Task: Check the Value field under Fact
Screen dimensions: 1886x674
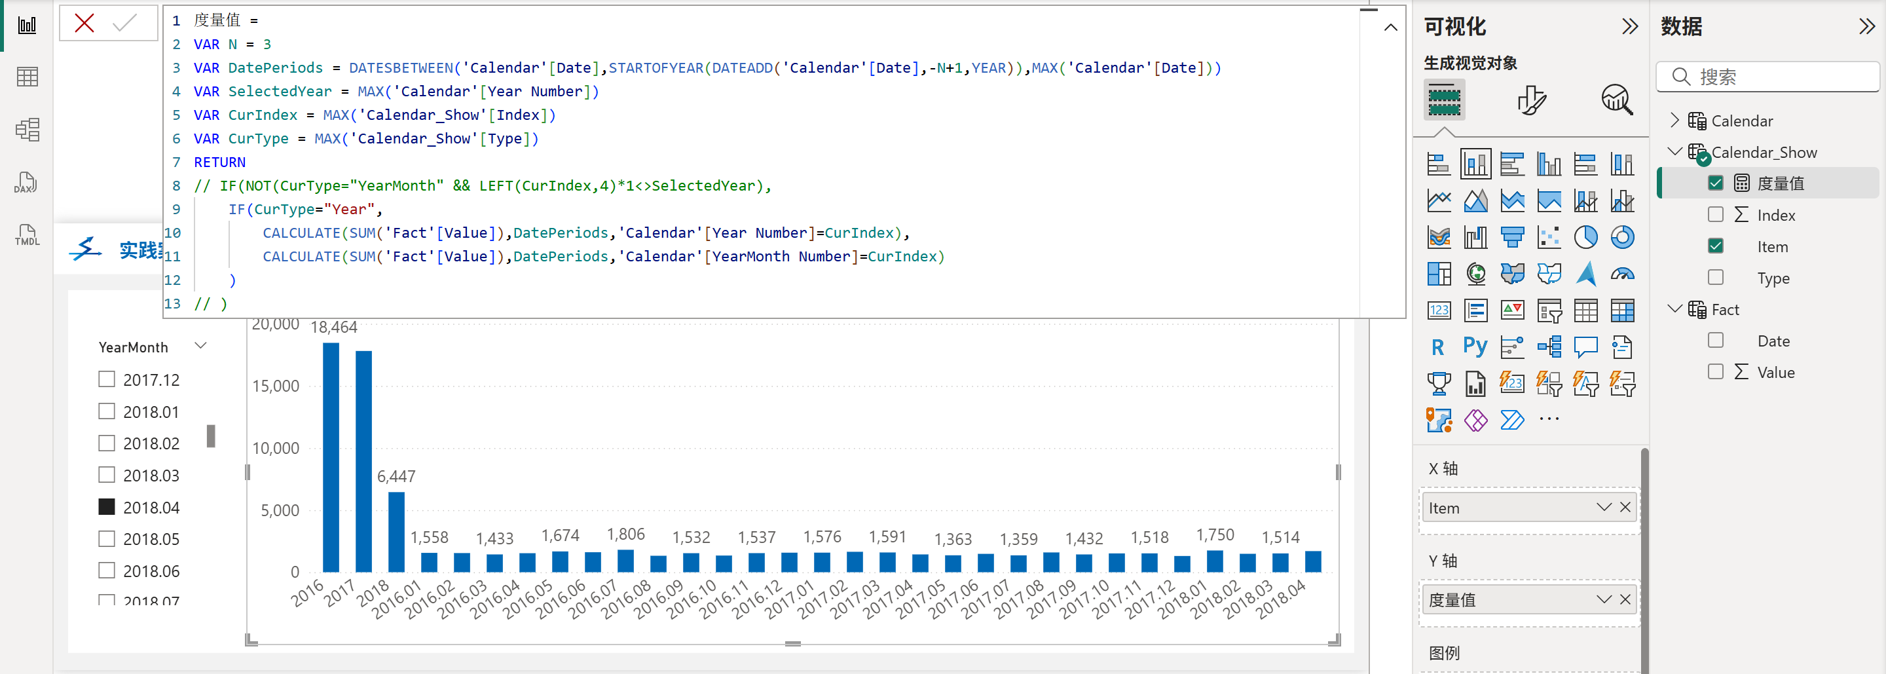Action: pyautogui.click(x=1716, y=372)
